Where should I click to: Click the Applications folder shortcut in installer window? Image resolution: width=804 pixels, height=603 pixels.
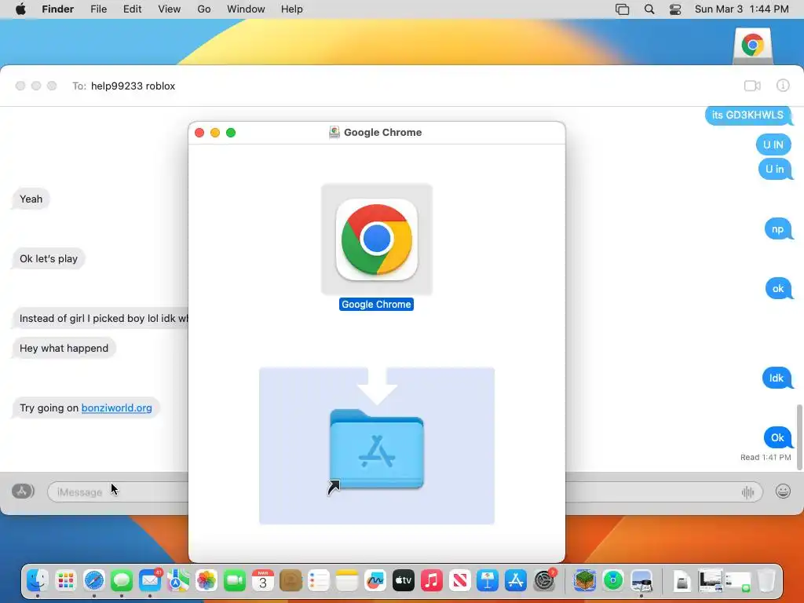click(377, 449)
